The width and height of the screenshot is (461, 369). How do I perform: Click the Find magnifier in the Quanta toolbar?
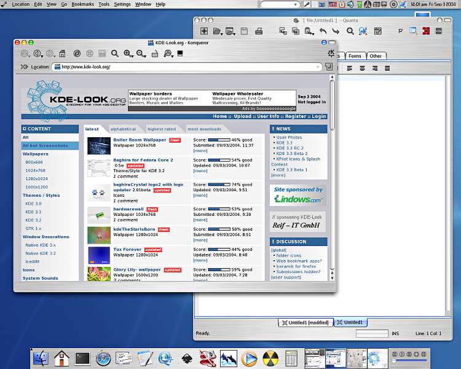pyautogui.click(x=350, y=31)
